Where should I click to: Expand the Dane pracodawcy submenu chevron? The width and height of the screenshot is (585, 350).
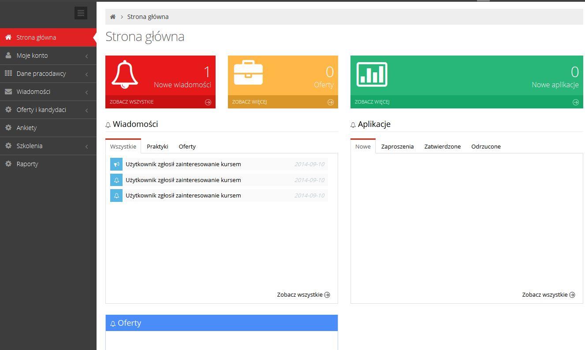point(87,74)
